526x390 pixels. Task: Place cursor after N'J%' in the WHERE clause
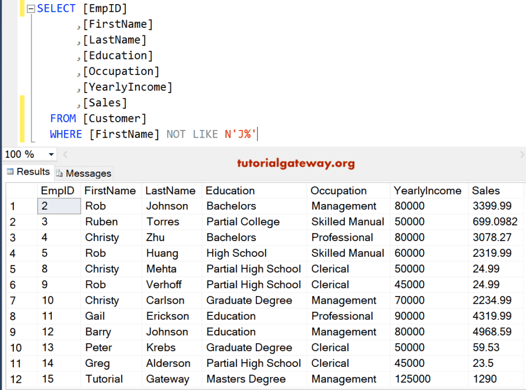click(257, 134)
